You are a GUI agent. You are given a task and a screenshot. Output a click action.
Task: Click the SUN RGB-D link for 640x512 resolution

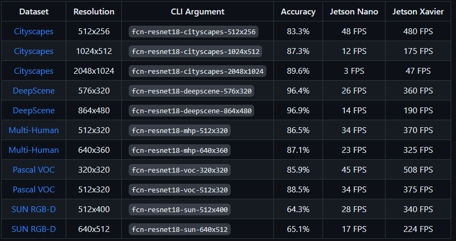(x=34, y=229)
